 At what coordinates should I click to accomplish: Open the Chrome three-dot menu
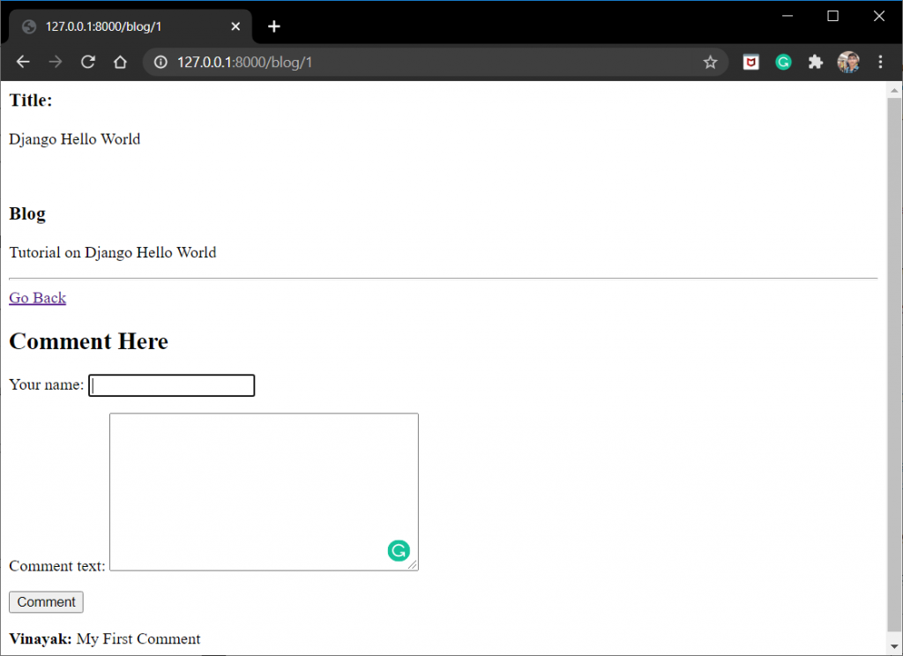tap(880, 63)
